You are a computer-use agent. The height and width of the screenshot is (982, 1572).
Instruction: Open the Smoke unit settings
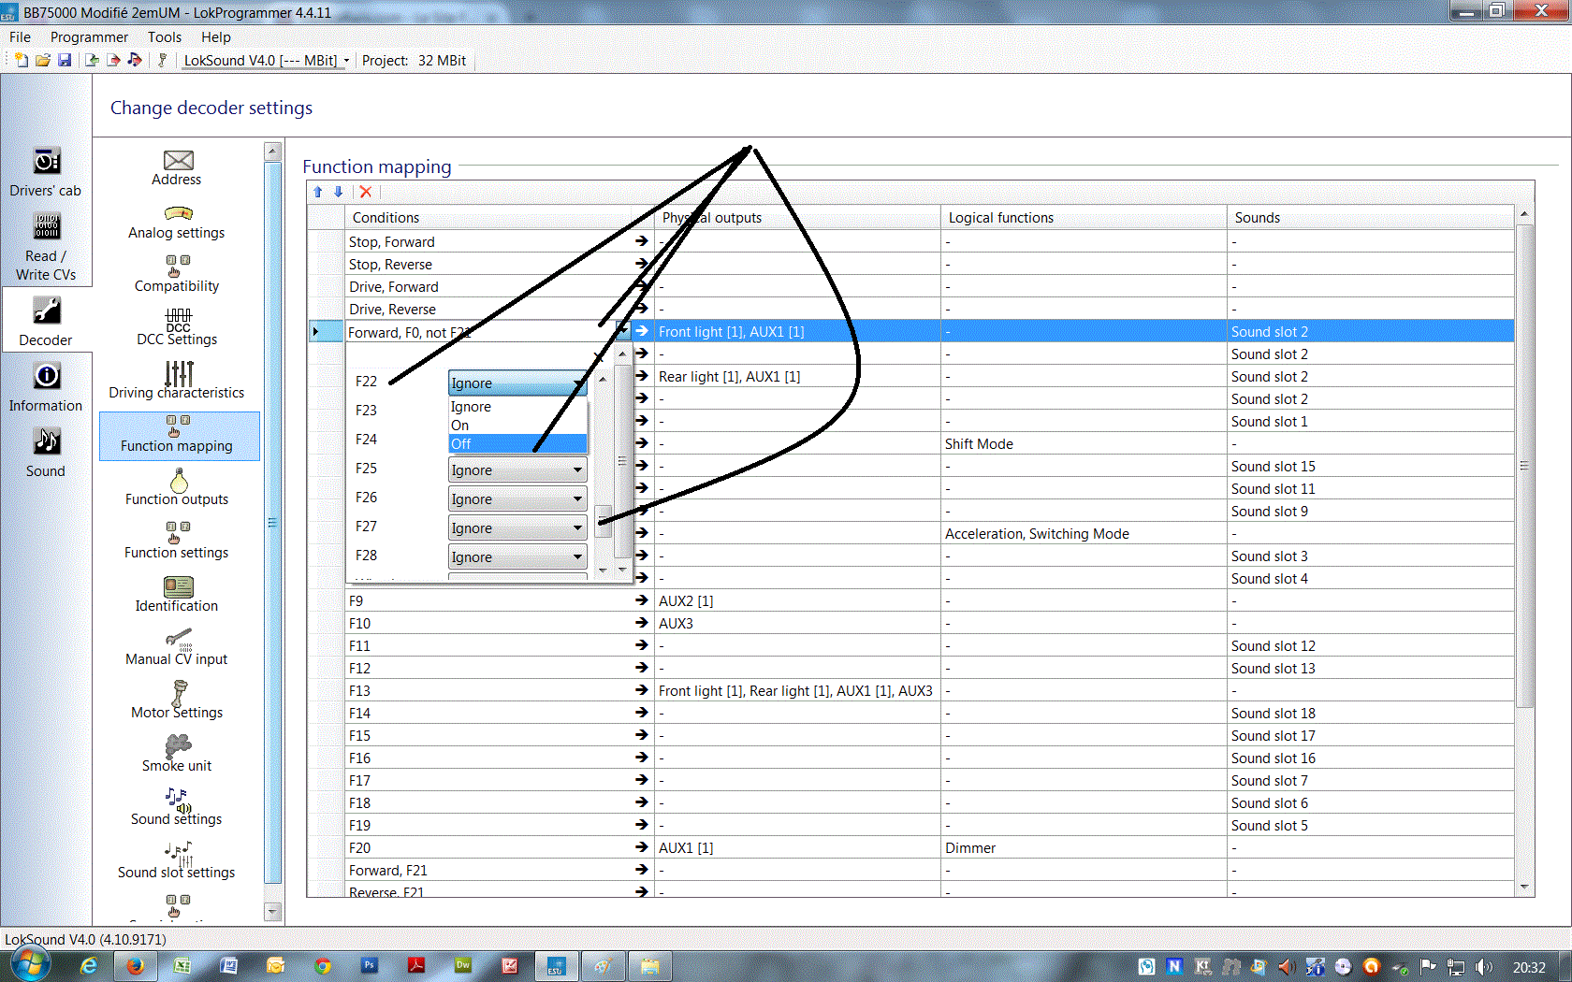[177, 754]
